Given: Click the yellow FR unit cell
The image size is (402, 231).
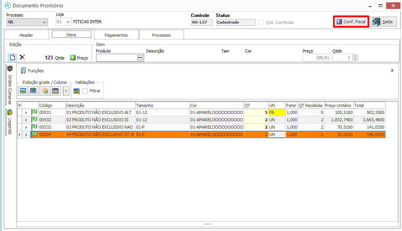Looking at the screenshot, I should tap(277, 112).
